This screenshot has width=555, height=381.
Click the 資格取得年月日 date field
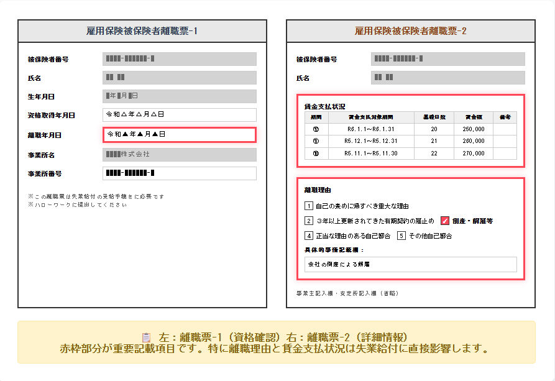tap(179, 115)
